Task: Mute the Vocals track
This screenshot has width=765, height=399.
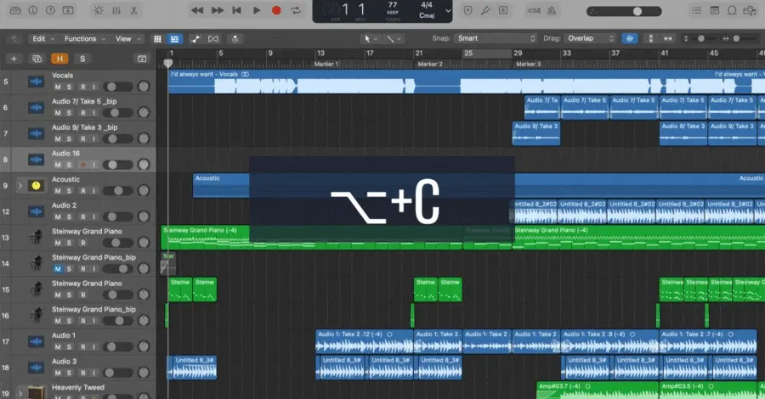Action: tap(58, 87)
